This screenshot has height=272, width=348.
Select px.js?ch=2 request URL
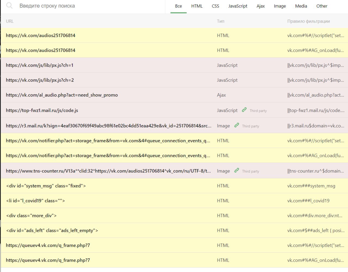[x=40, y=80]
